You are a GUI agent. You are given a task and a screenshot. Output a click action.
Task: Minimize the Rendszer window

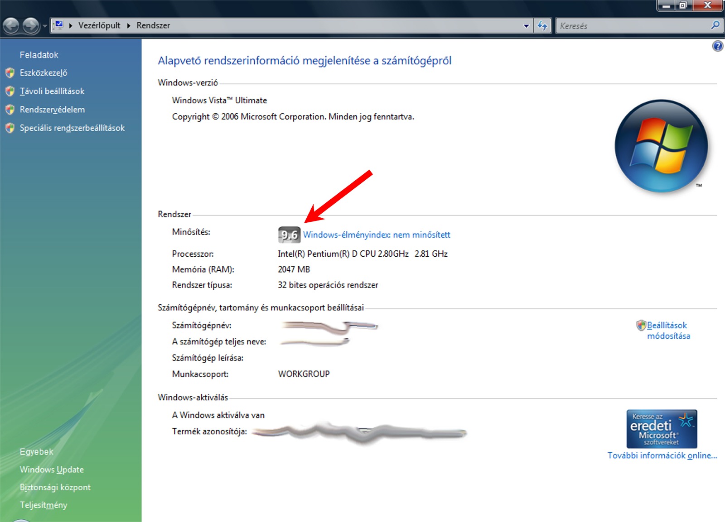(x=666, y=5)
